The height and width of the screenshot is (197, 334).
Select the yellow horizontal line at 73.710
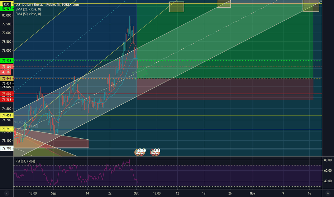pyautogui.click(x=168, y=129)
